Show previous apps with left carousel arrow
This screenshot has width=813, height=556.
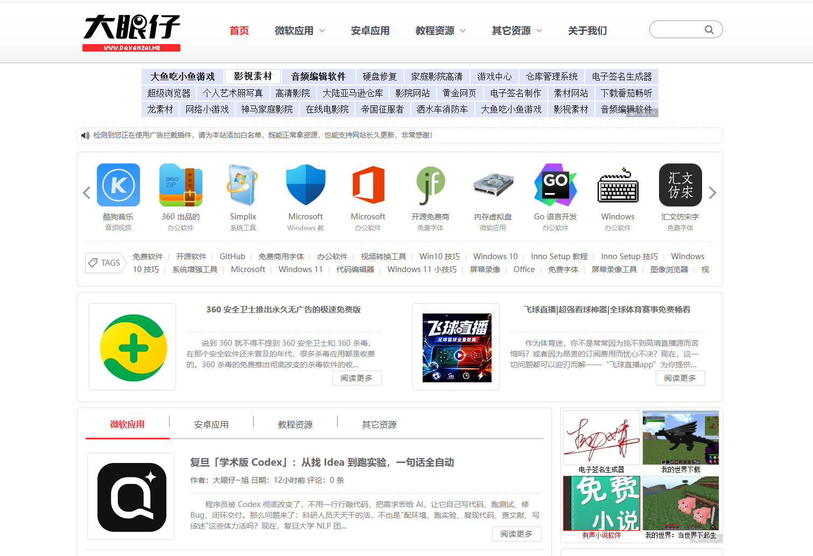[x=87, y=193]
